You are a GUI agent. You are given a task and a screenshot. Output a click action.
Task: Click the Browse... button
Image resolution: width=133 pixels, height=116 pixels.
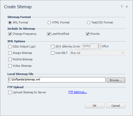[116, 80]
